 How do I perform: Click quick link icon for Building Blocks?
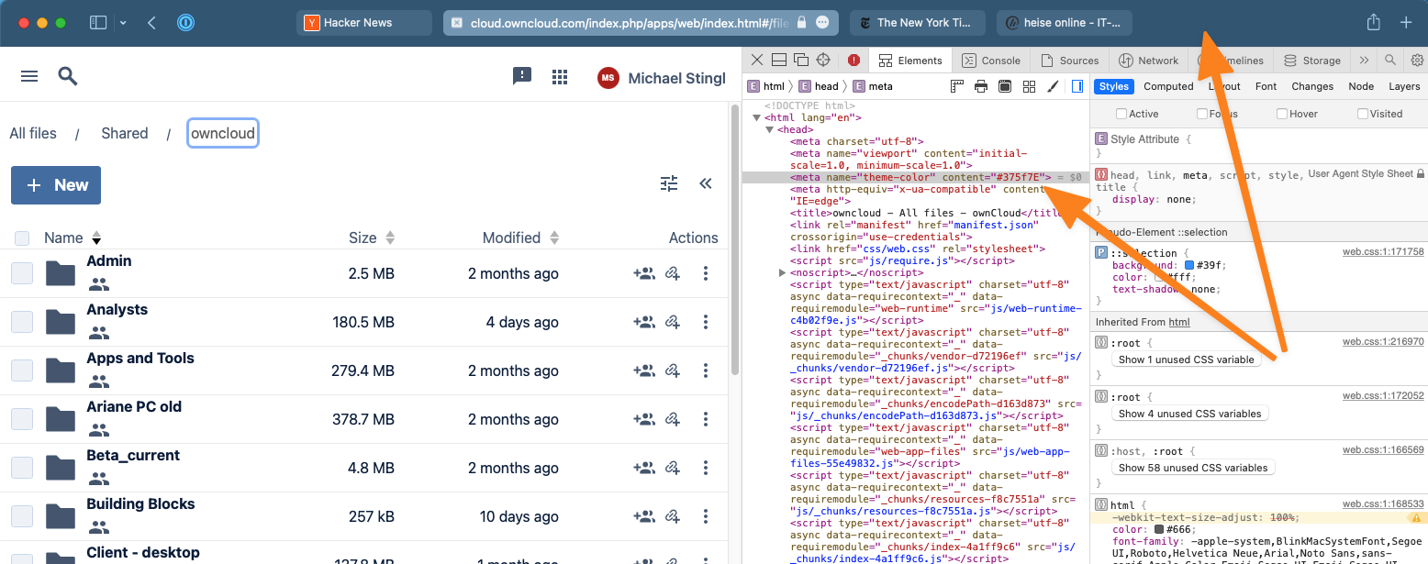pos(673,516)
